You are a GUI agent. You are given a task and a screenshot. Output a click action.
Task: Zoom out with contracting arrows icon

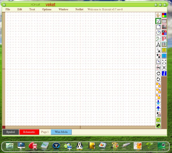pyautogui.click(x=164, y=68)
